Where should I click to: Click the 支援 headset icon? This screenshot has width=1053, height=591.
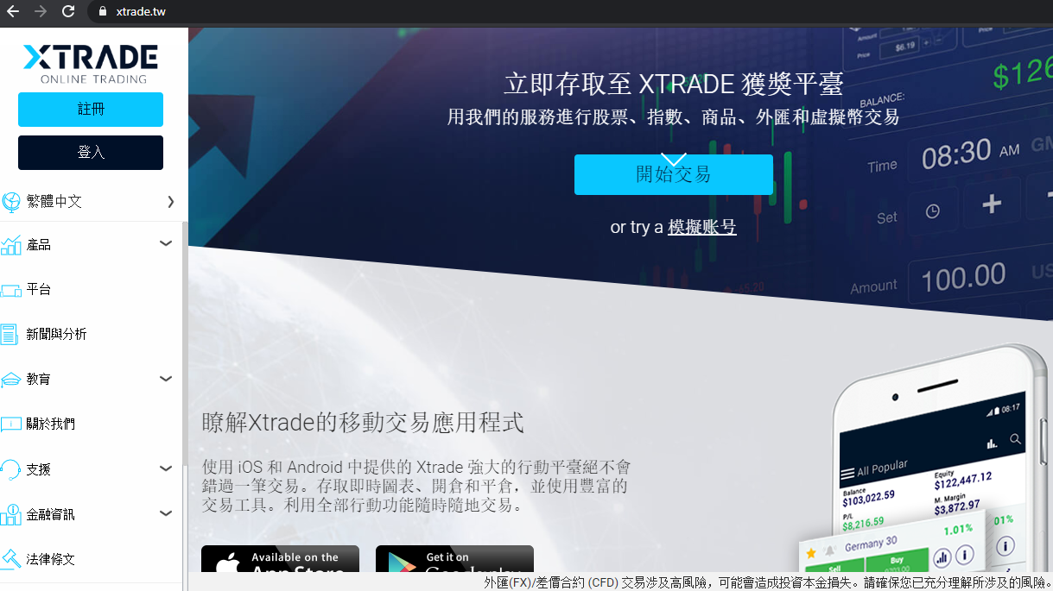(12, 468)
